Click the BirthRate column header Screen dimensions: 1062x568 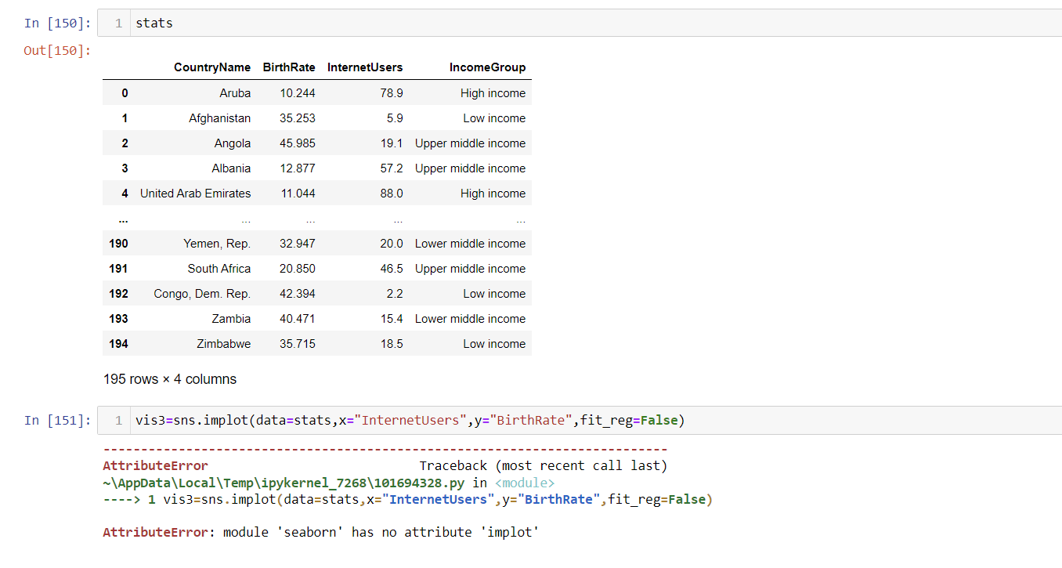click(289, 67)
